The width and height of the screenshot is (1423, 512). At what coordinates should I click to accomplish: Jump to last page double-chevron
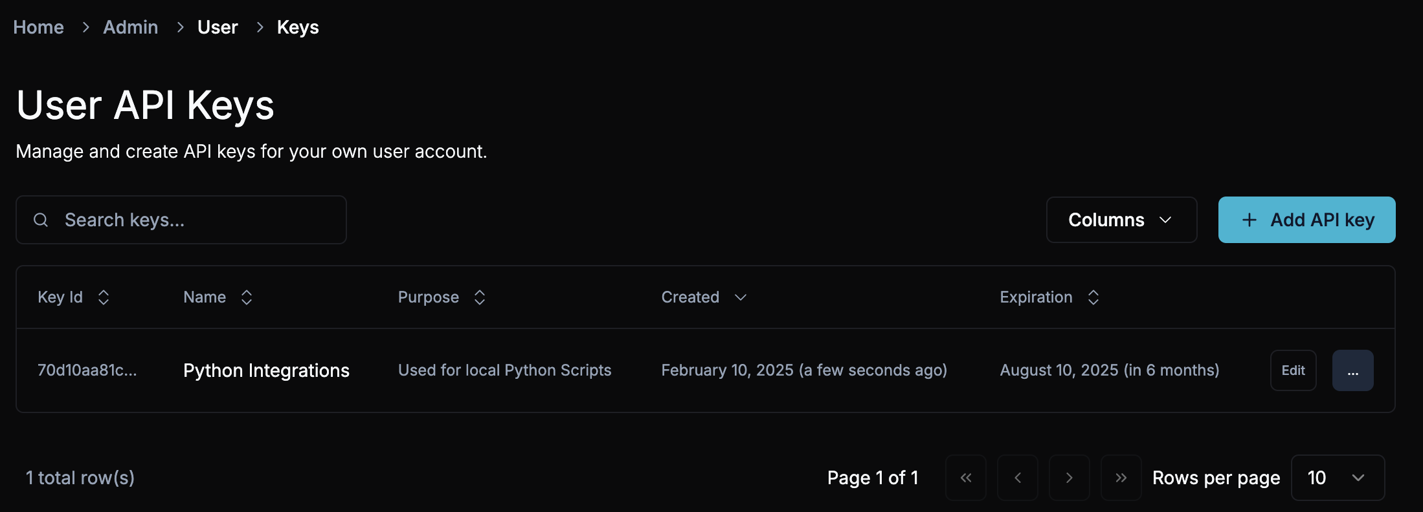point(1121,478)
